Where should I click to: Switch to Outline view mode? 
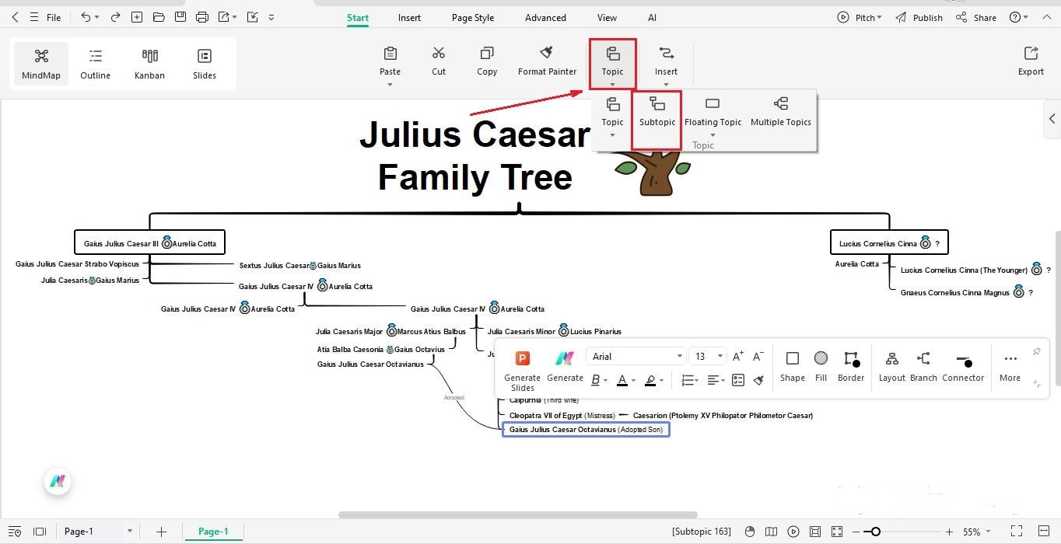[x=95, y=64]
